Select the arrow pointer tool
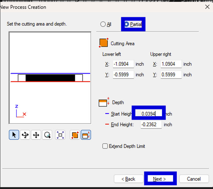The width and height of the screenshot is (213, 189). click(x=14, y=135)
